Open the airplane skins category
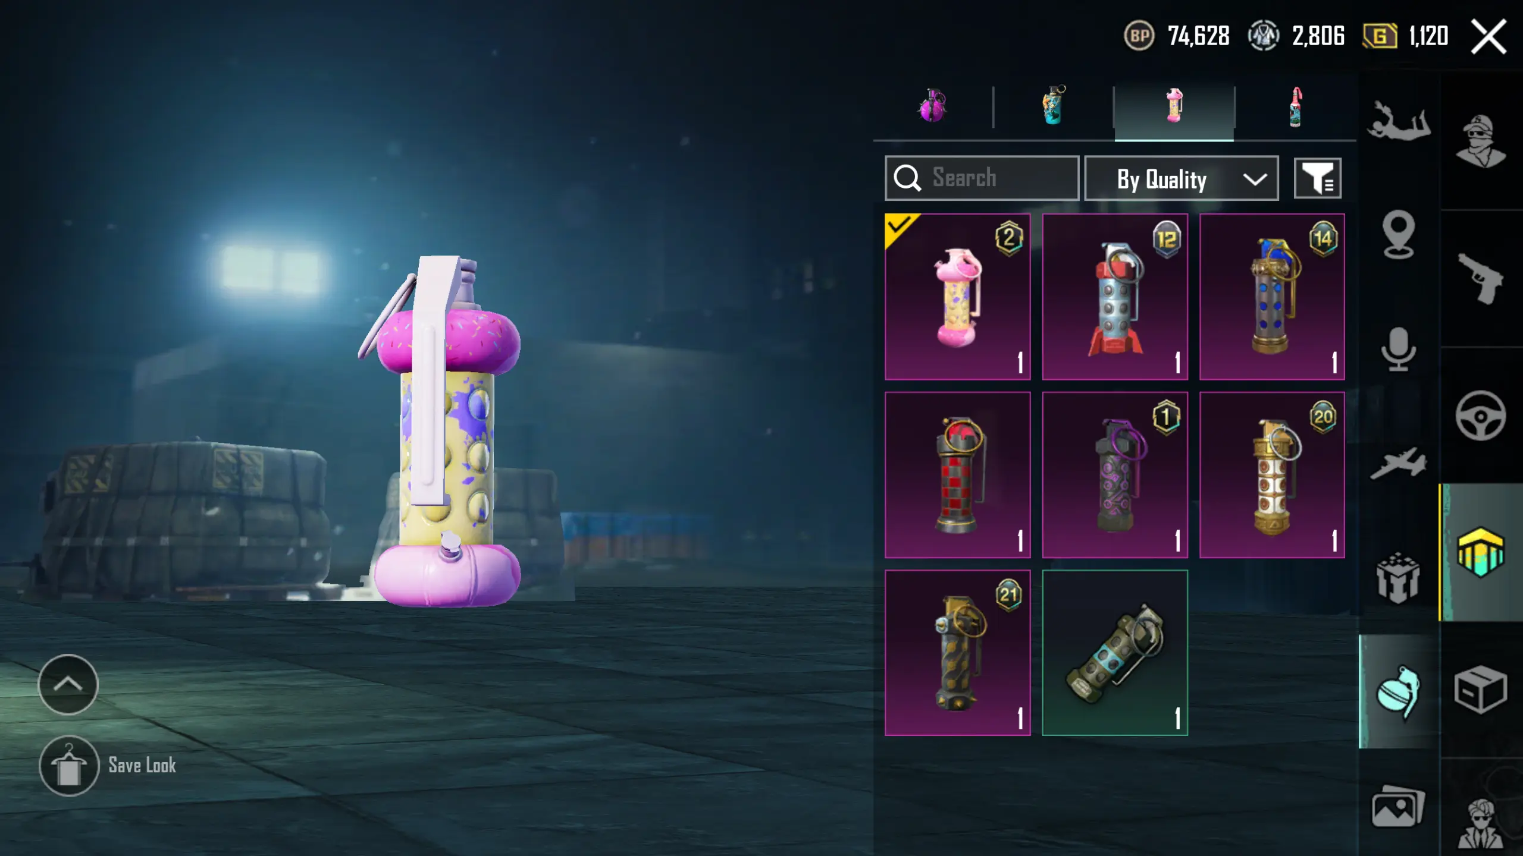Viewport: 1523px width, 856px height. pyautogui.click(x=1398, y=464)
